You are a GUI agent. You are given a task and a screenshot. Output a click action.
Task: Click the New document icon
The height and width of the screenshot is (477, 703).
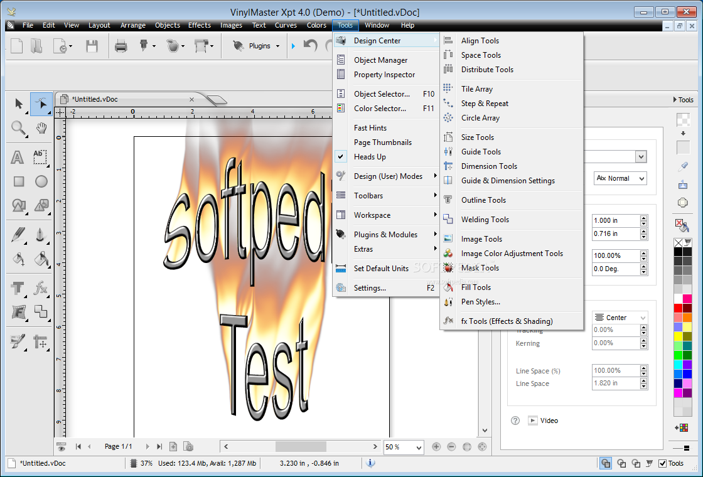[x=16, y=46]
